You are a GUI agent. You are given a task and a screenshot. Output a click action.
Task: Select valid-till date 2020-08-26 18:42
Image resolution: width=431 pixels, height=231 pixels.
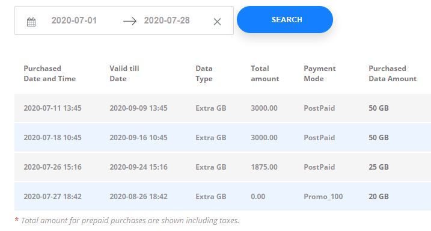[138, 196]
